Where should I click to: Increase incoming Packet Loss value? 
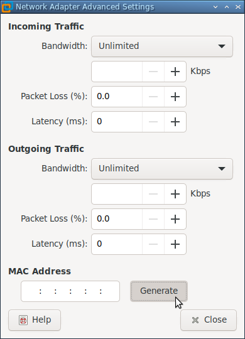pos(175,97)
